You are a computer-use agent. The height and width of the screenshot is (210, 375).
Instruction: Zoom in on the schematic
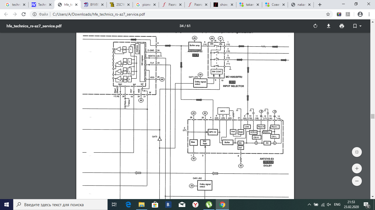tap(357, 168)
